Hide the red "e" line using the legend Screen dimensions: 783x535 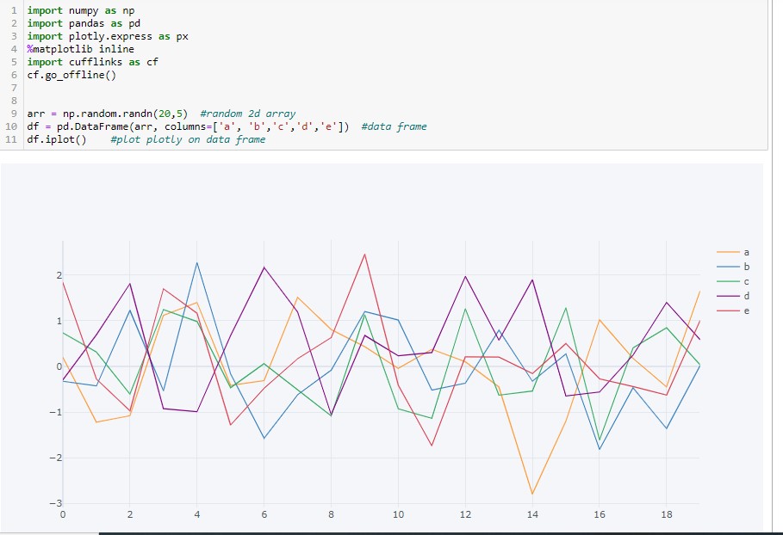point(746,311)
